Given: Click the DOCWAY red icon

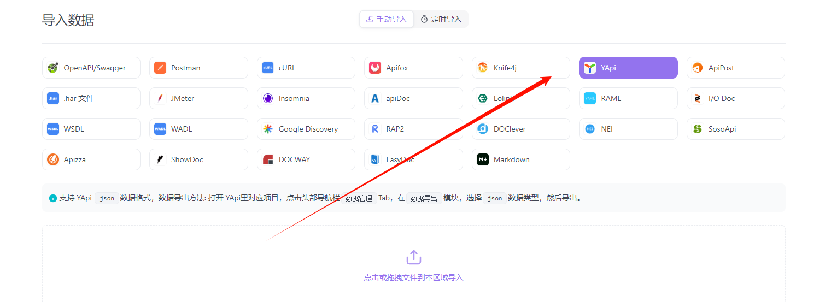Looking at the screenshot, I should click(268, 159).
